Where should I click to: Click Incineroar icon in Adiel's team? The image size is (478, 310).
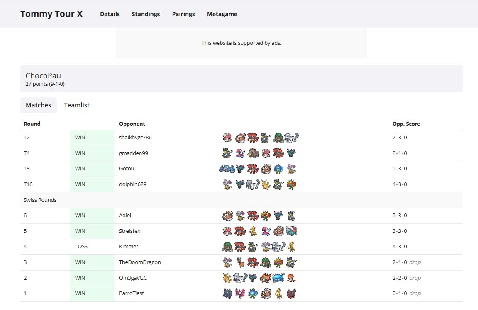pyautogui.click(x=253, y=216)
